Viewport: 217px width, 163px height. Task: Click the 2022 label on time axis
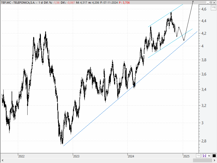[x=21, y=156]
